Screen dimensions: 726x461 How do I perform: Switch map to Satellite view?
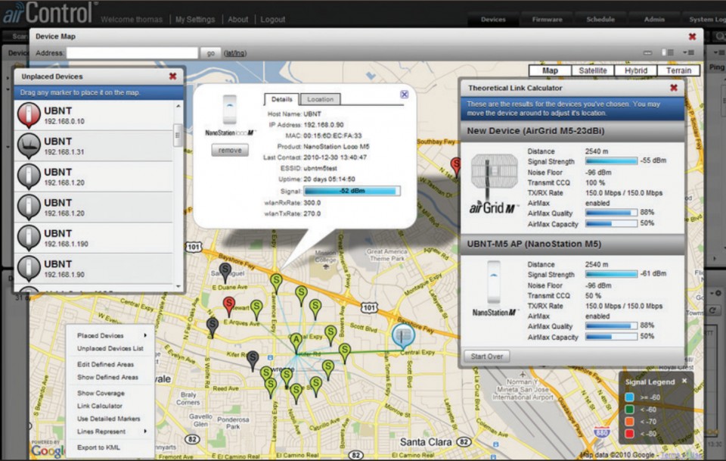tap(592, 70)
